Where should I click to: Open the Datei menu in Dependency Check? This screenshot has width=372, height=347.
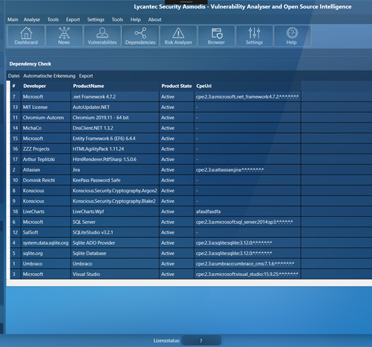(x=14, y=76)
